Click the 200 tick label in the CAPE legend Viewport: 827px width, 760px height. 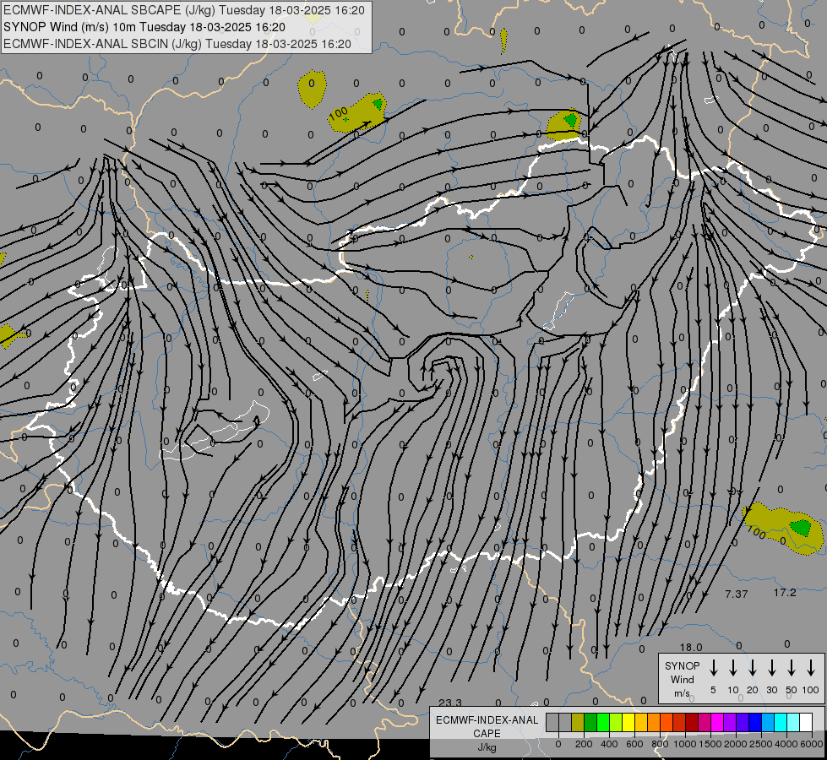pyautogui.click(x=584, y=744)
